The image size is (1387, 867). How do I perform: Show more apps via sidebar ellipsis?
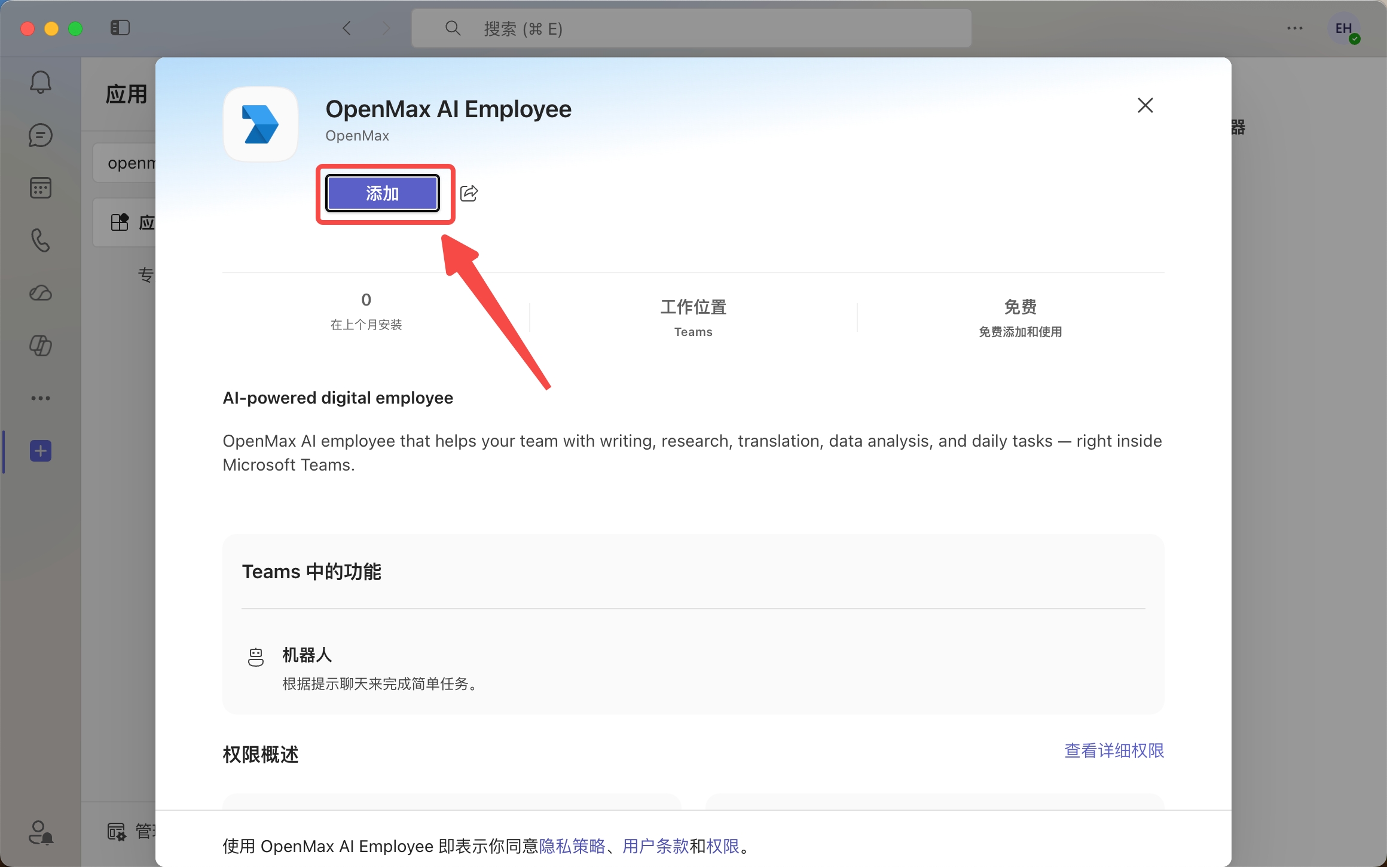pos(41,398)
